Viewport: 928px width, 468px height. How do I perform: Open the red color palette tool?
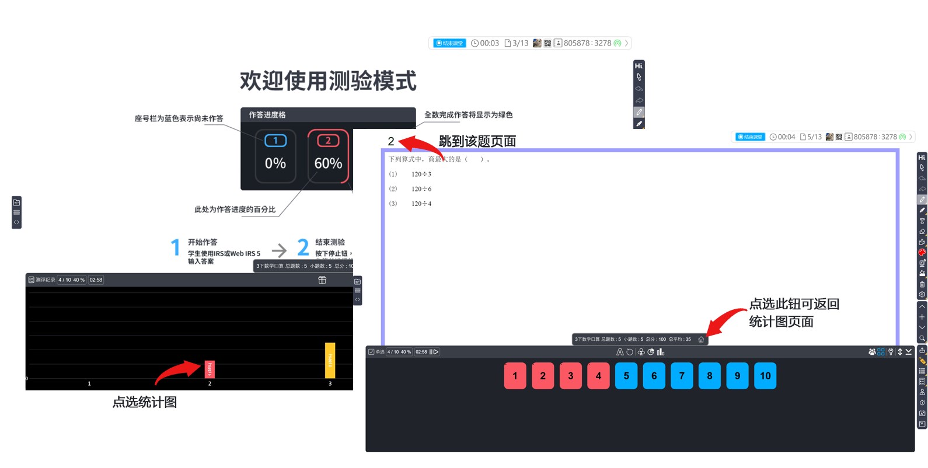click(922, 253)
